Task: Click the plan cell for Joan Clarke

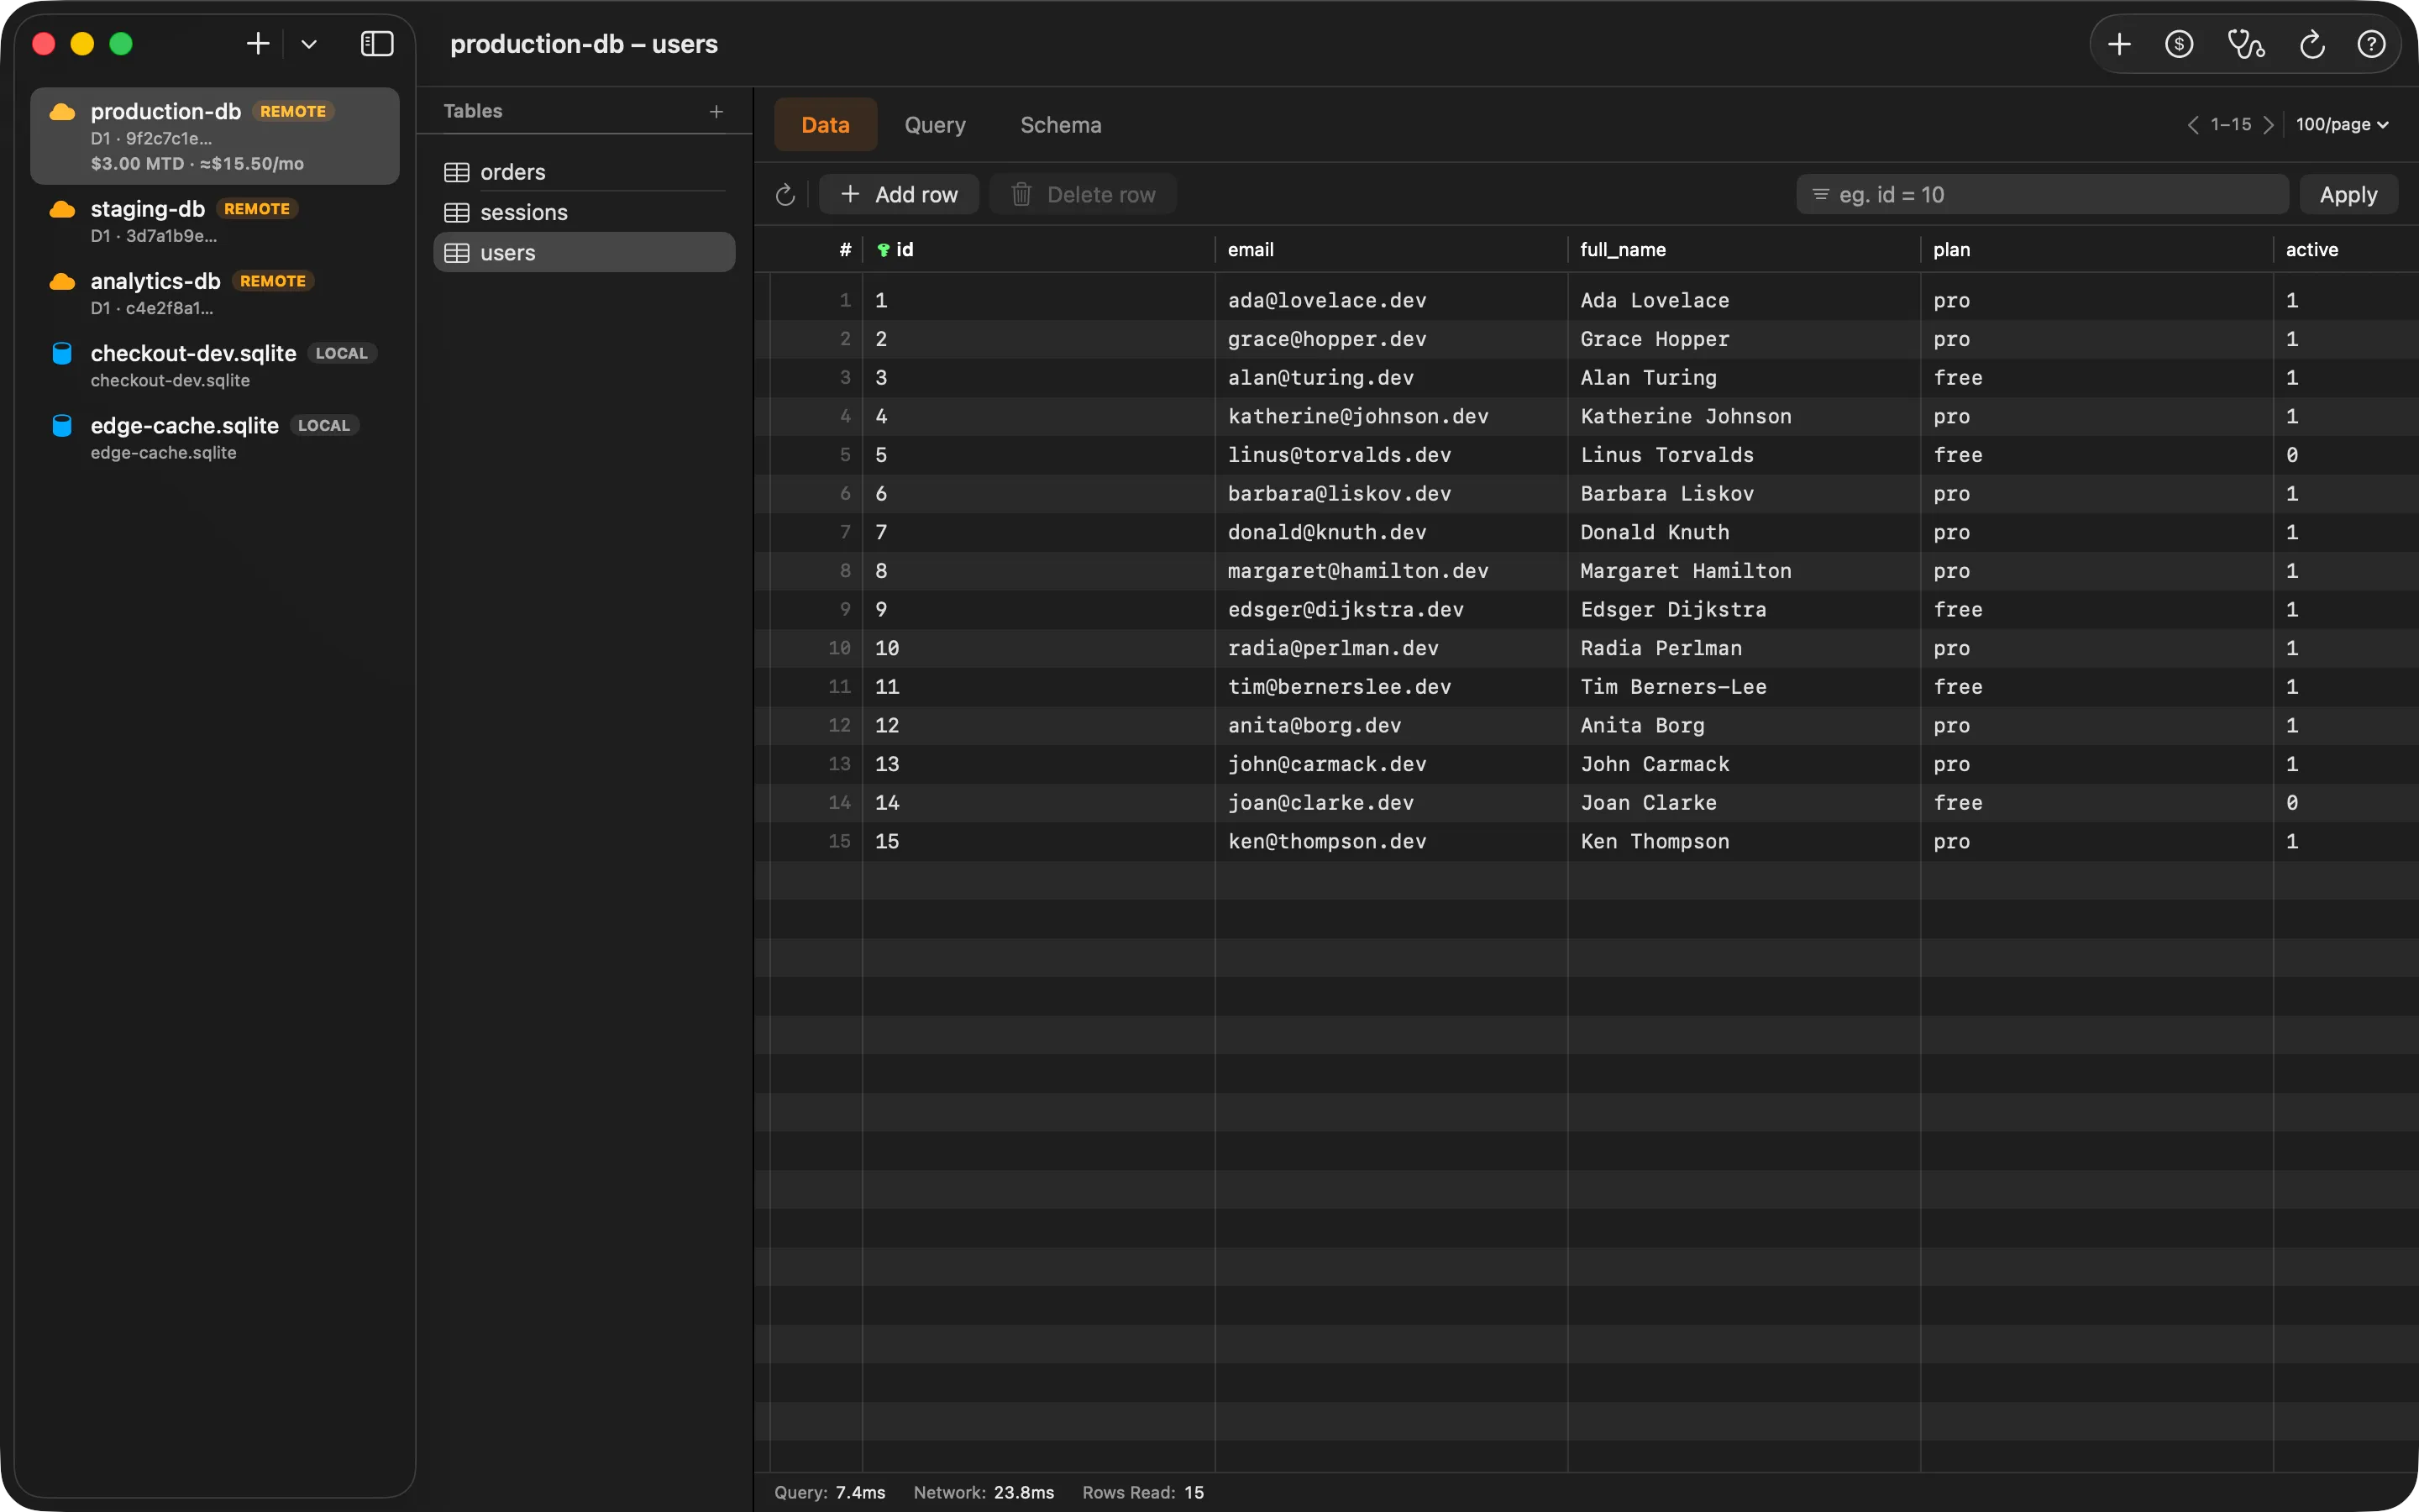Action: click(2096, 803)
